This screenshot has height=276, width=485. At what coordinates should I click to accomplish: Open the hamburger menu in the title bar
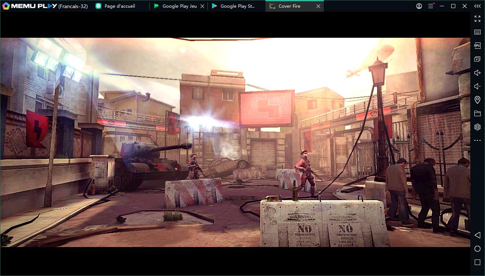(x=431, y=6)
